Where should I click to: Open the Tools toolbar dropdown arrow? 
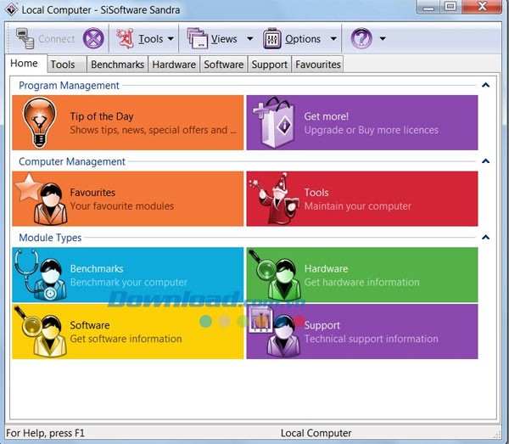(171, 39)
